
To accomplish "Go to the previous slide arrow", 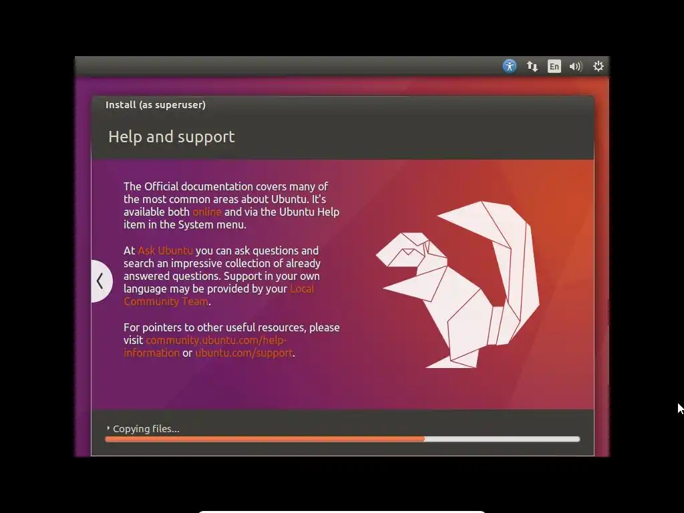I will tap(102, 281).
